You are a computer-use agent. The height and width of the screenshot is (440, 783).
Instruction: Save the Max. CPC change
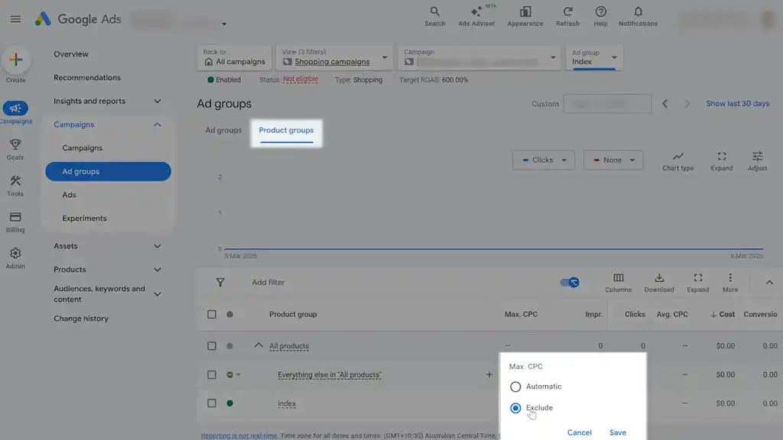(x=618, y=432)
